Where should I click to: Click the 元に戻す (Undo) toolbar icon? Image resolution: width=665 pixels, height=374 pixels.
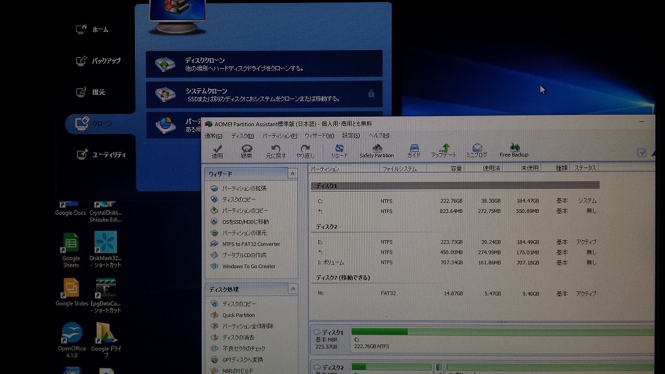(x=275, y=151)
